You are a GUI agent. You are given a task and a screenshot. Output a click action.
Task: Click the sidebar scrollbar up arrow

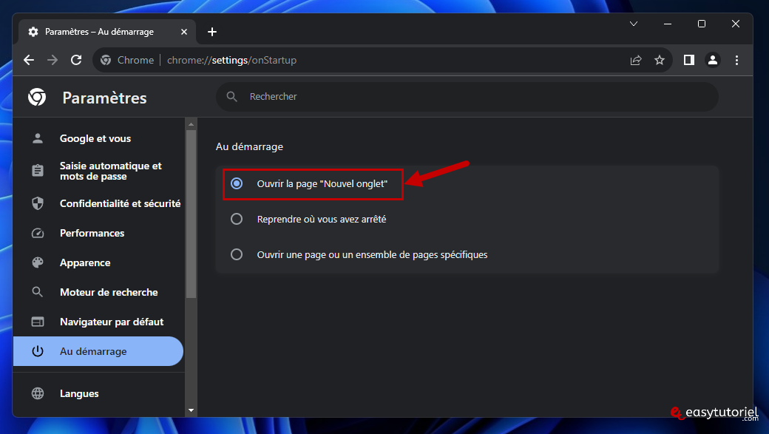click(x=192, y=124)
